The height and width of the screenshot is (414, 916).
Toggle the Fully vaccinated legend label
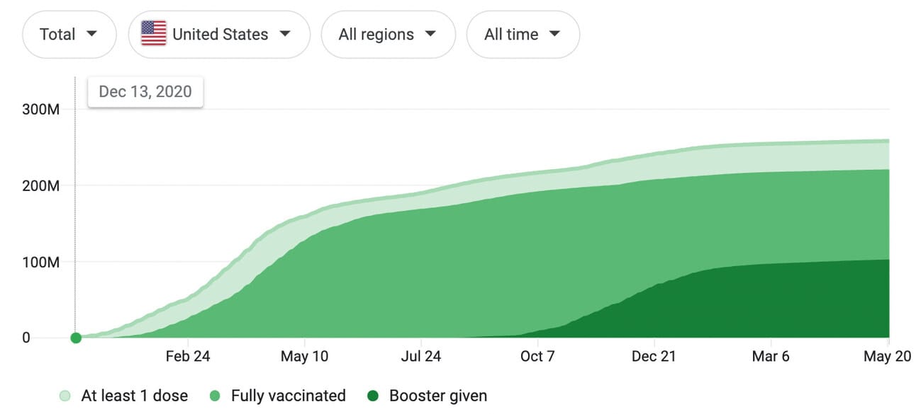289,396
